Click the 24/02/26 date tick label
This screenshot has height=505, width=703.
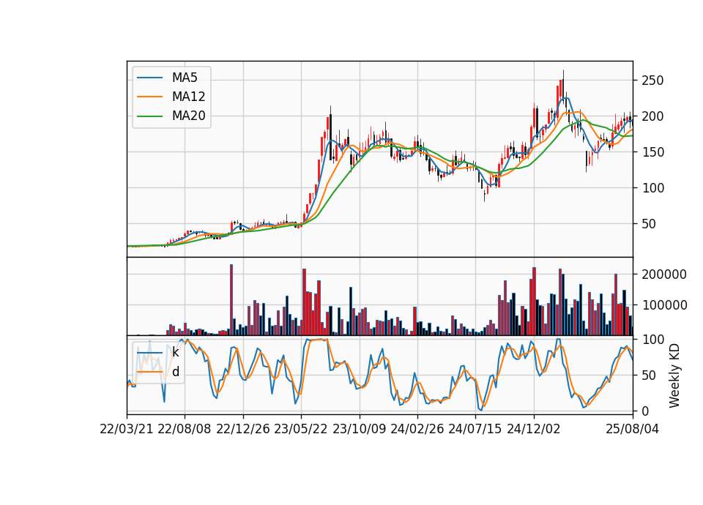coord(417,429)
